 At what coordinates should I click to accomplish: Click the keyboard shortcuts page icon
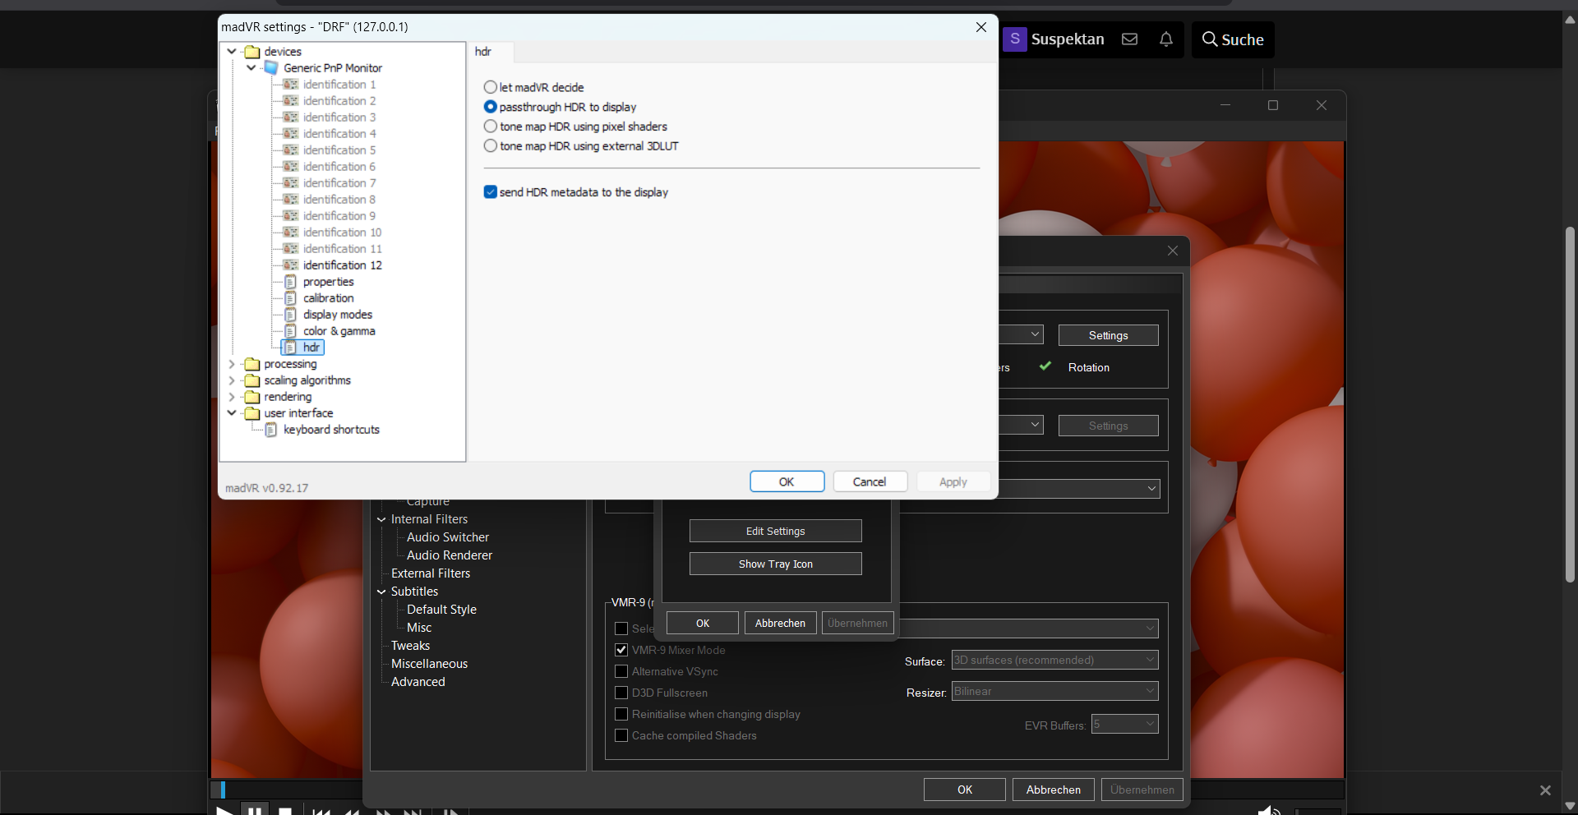(x=271, y=430)
